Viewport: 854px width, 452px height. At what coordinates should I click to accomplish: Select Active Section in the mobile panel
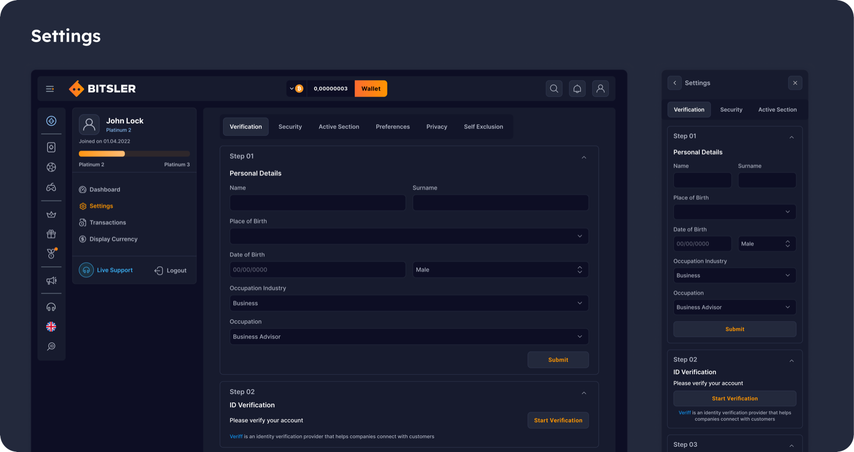[778, 110]
